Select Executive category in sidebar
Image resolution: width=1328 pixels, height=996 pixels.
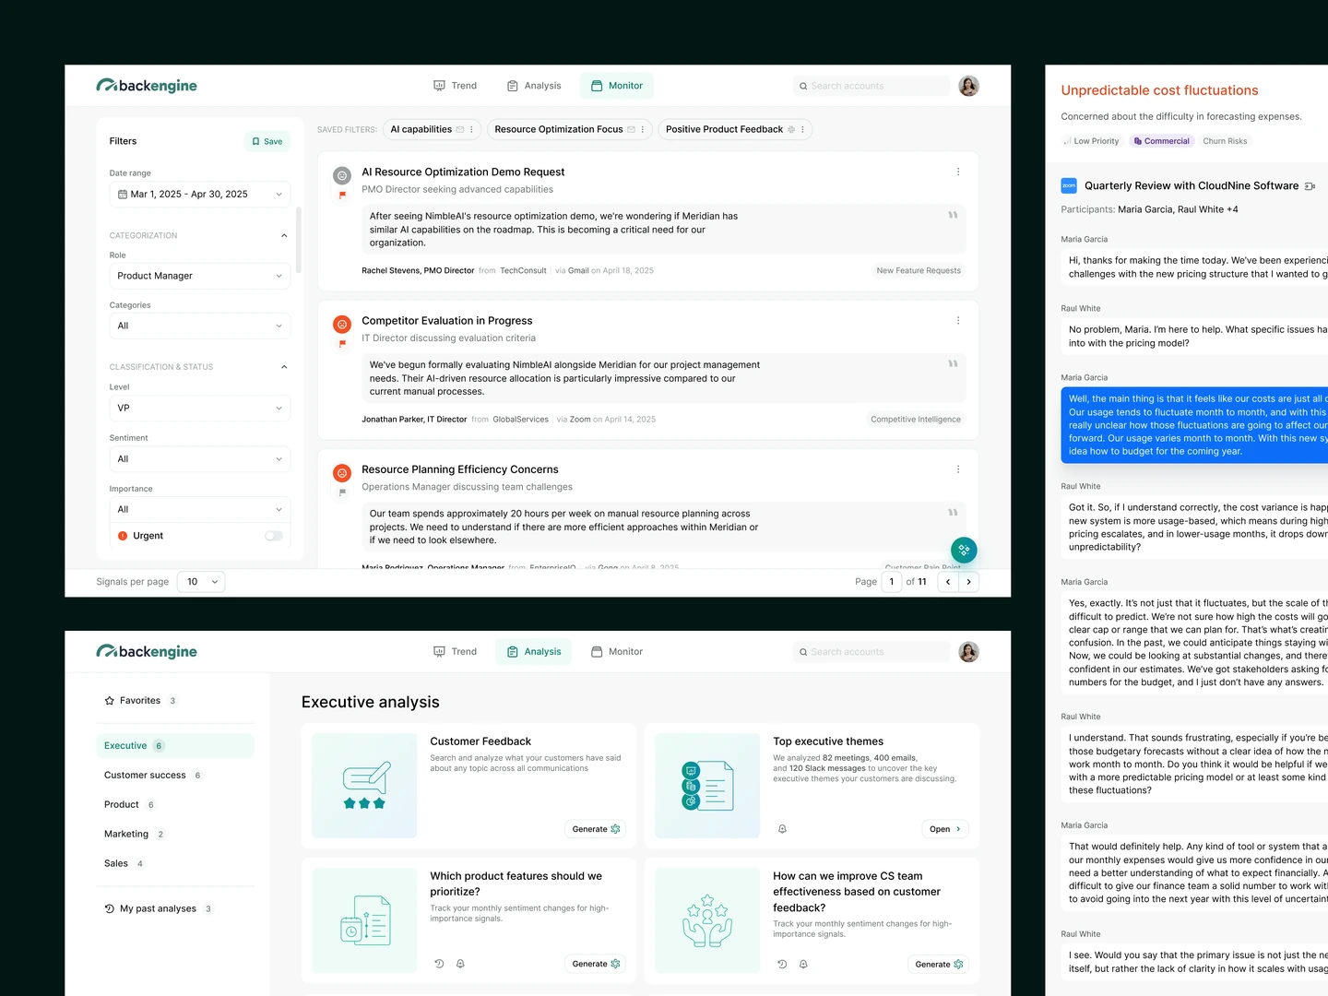pyautogui.click(x=175, y=746)
